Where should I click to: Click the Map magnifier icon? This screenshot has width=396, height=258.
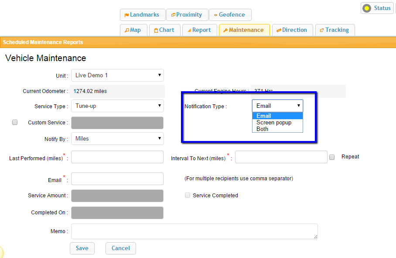point(127,30)
